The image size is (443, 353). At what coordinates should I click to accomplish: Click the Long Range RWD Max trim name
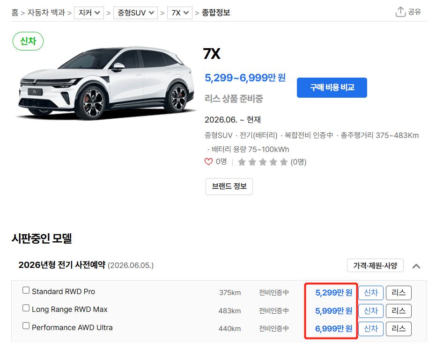(69, 310)
